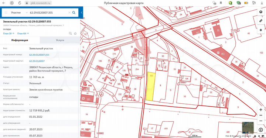This screenshot has width=266, height=138.
Task: Click parcel 8 on the map
Action: [x=160, y=86]
